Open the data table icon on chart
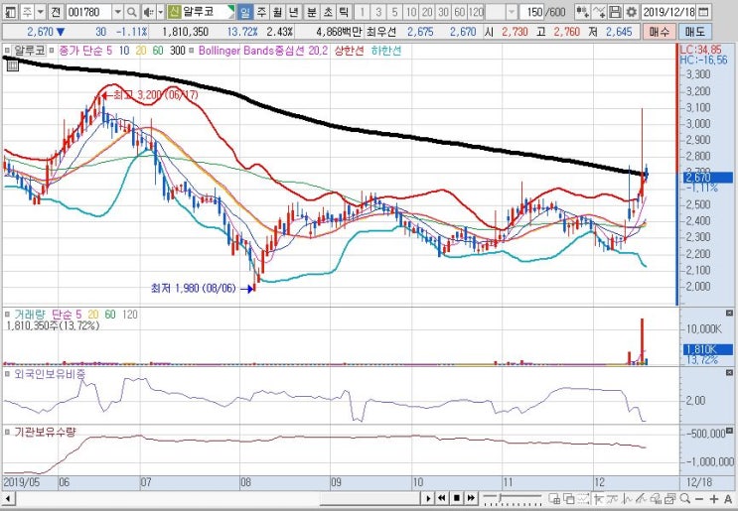Image resolution: width=738 pixels, height=511 pixels. 12,64
